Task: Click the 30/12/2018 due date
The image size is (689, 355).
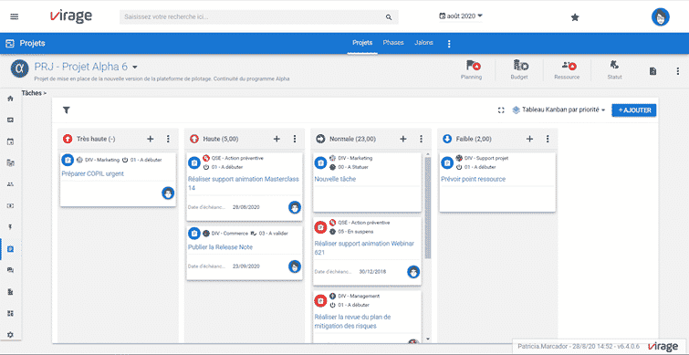Action: 372,272
